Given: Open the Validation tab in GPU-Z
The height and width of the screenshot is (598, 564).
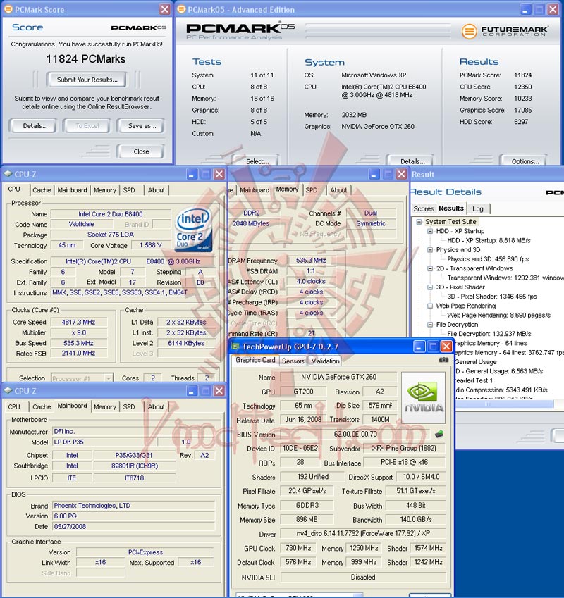Looking at the screenshot, I should point(325,361).
